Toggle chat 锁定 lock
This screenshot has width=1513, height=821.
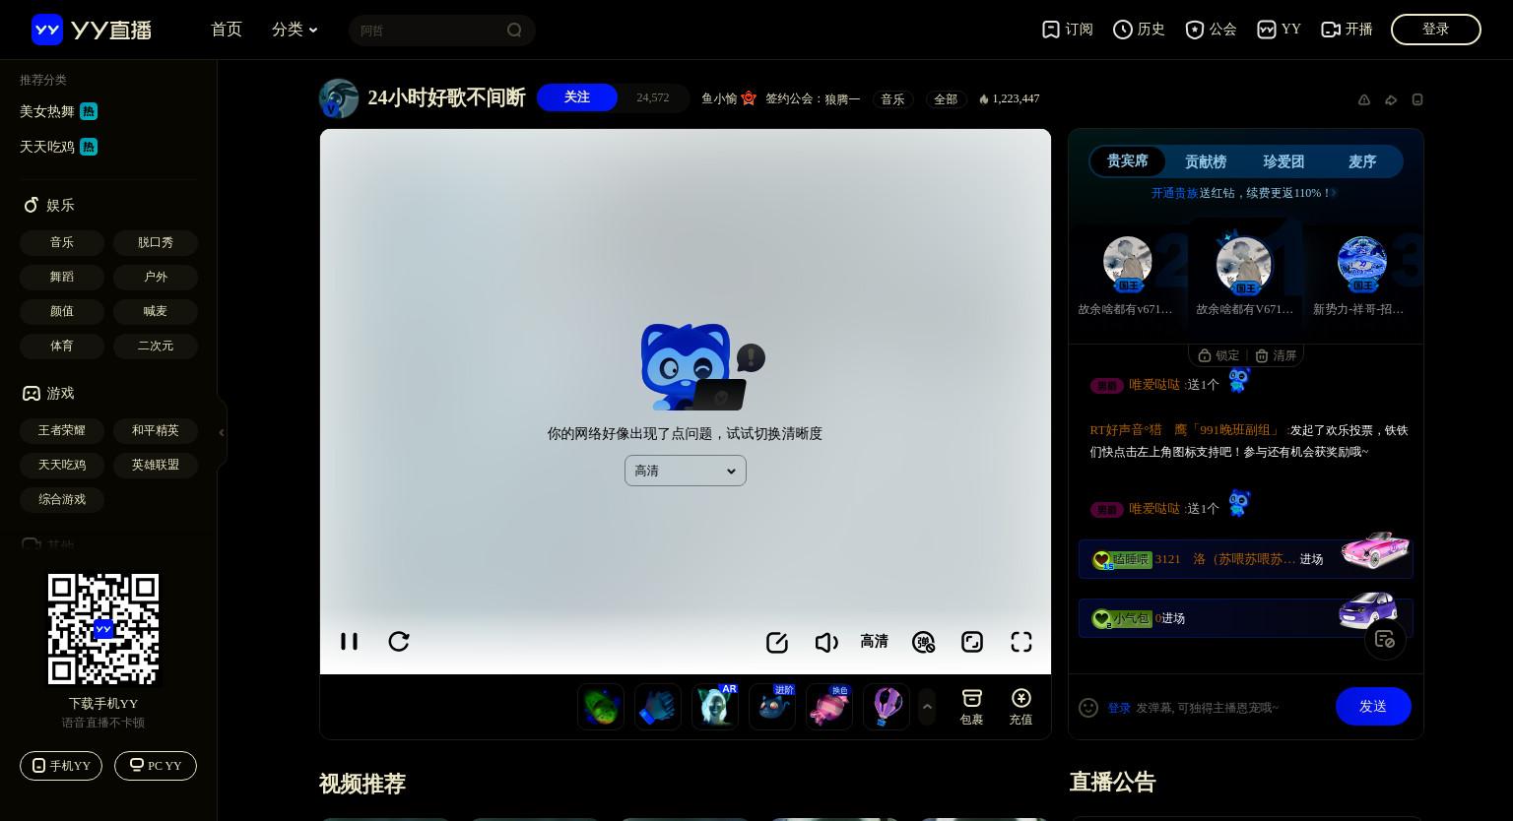(1218, 355)
